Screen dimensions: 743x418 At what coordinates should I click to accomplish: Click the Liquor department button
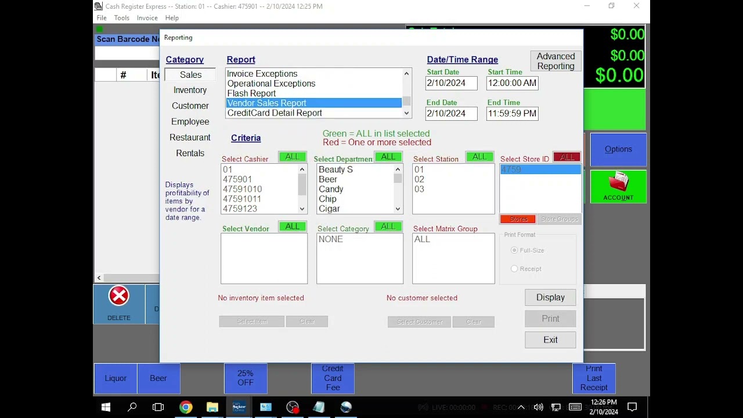click(116, 378)
